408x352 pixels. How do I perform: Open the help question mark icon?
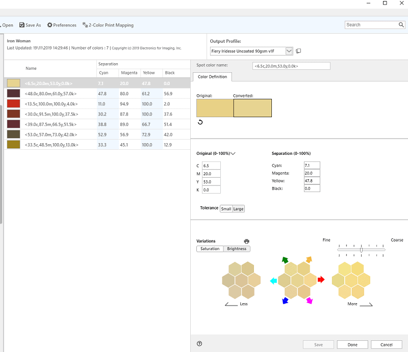(199, 344)
